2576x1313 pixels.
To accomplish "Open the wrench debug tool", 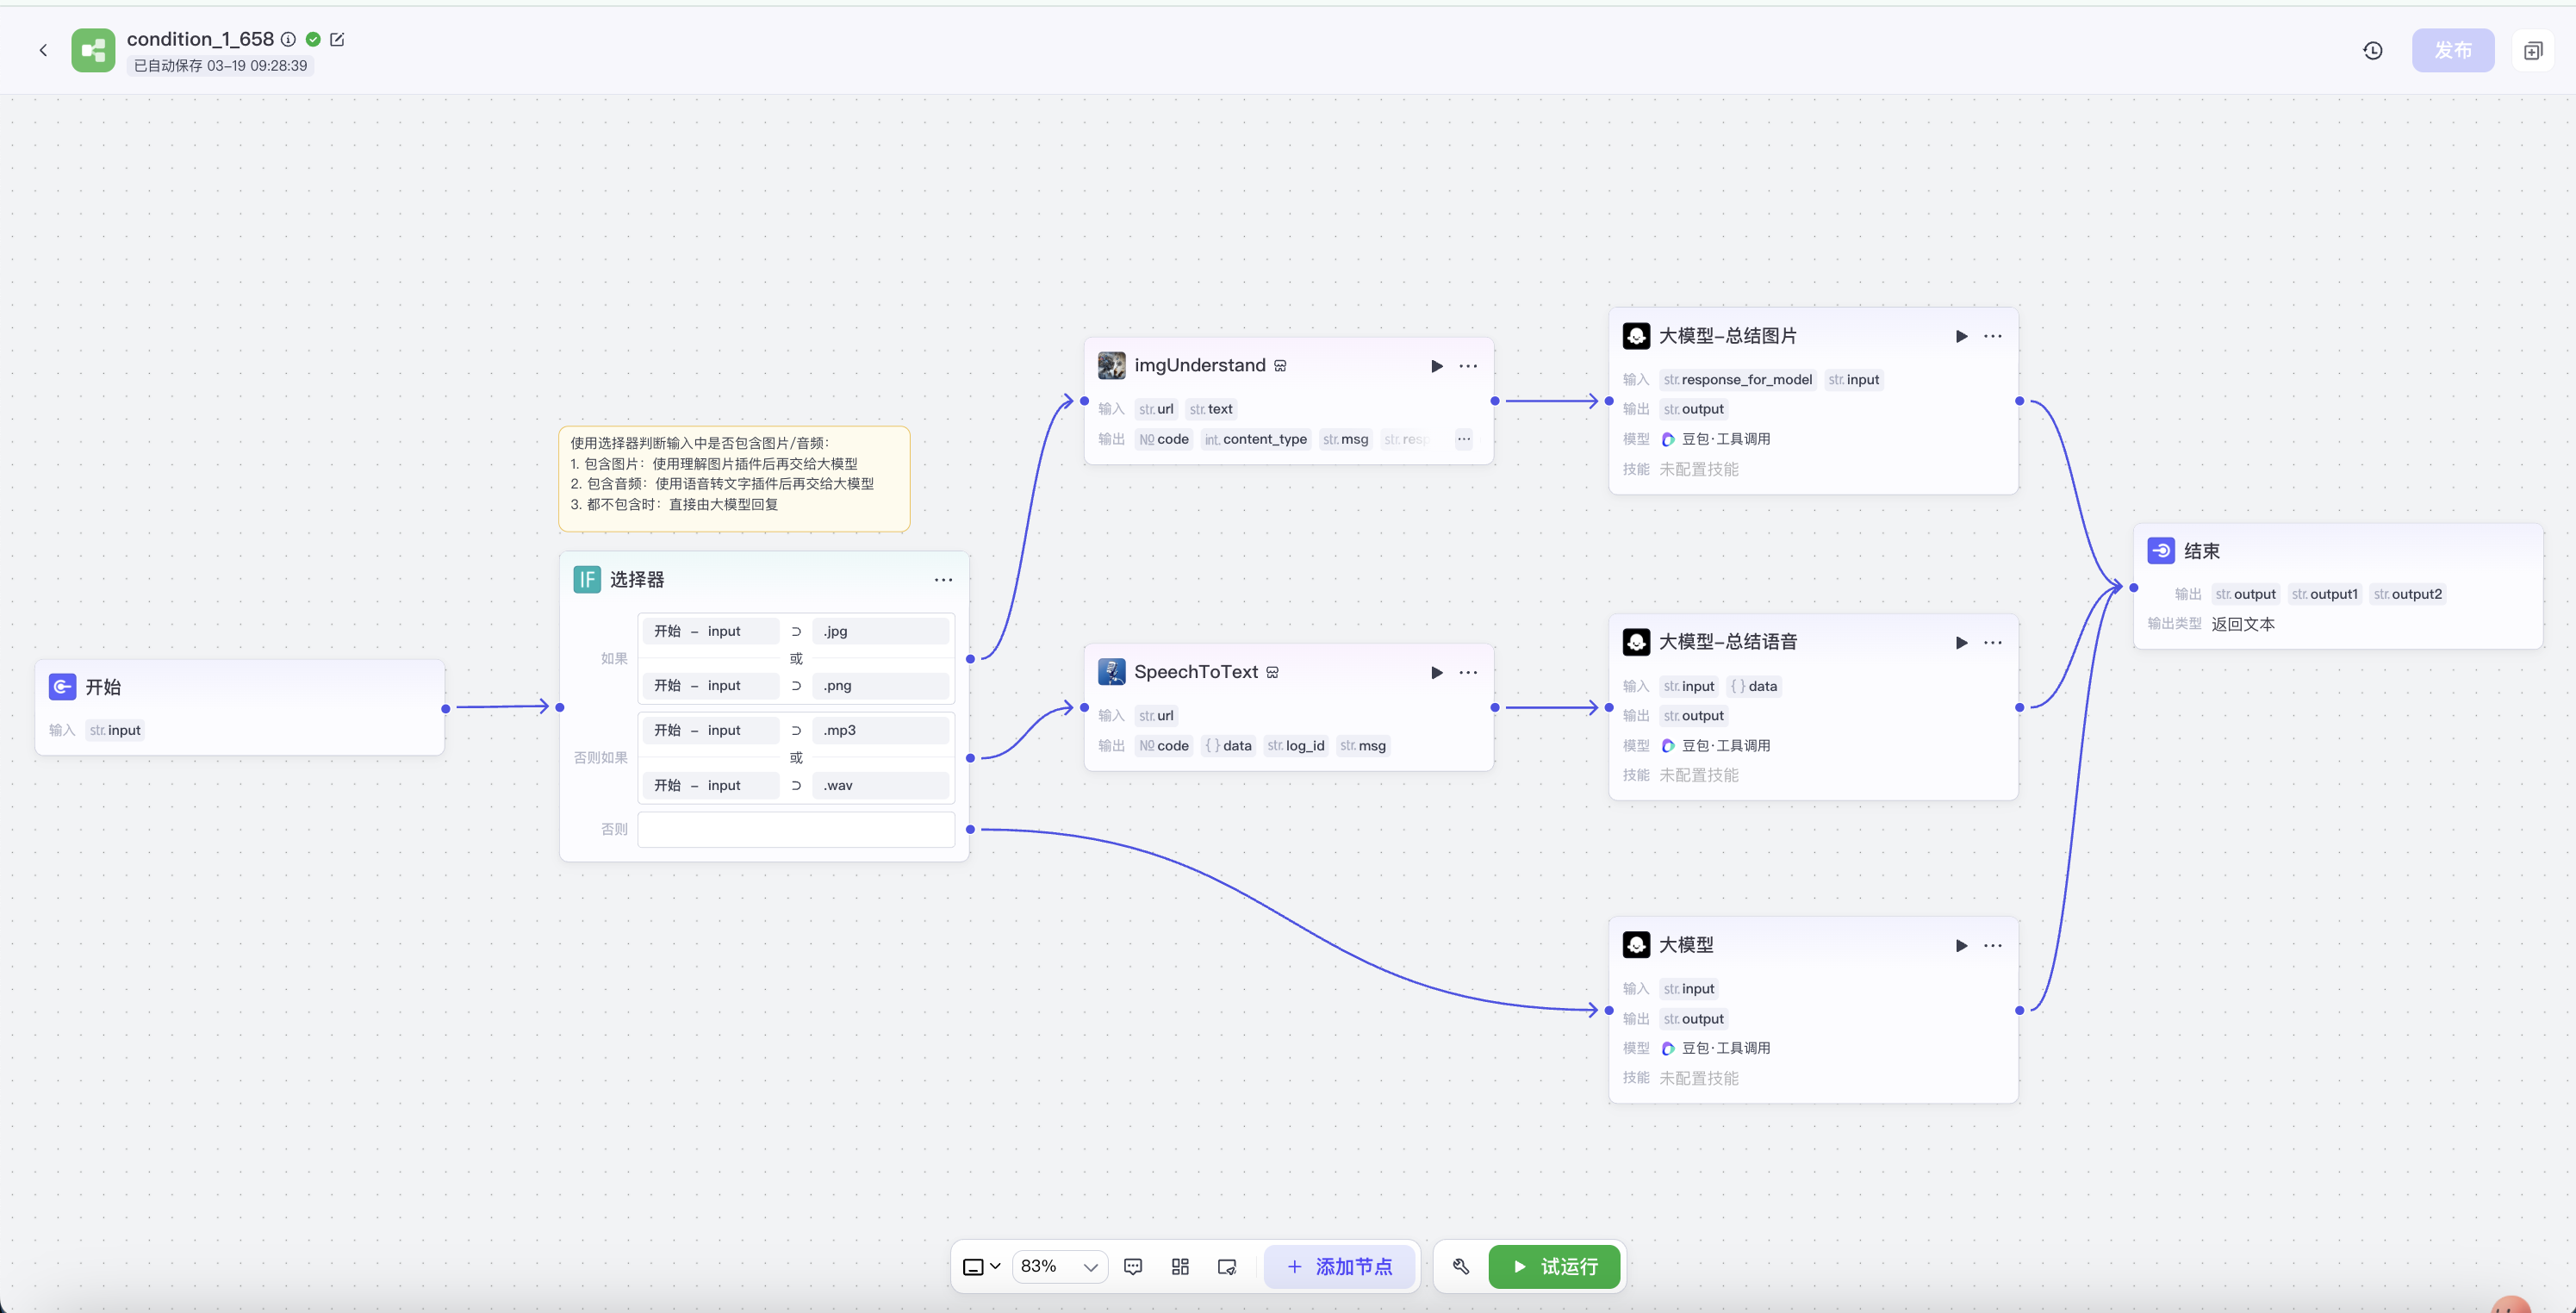I will tap(1461, 1266).
